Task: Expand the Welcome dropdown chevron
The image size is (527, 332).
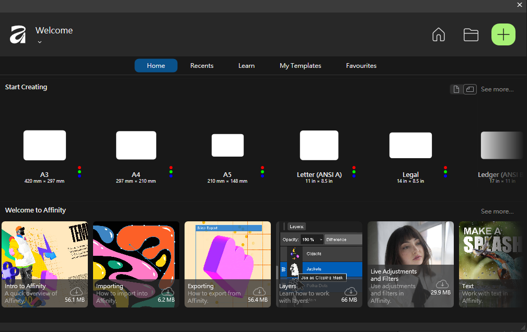Action: coord(40,42)
